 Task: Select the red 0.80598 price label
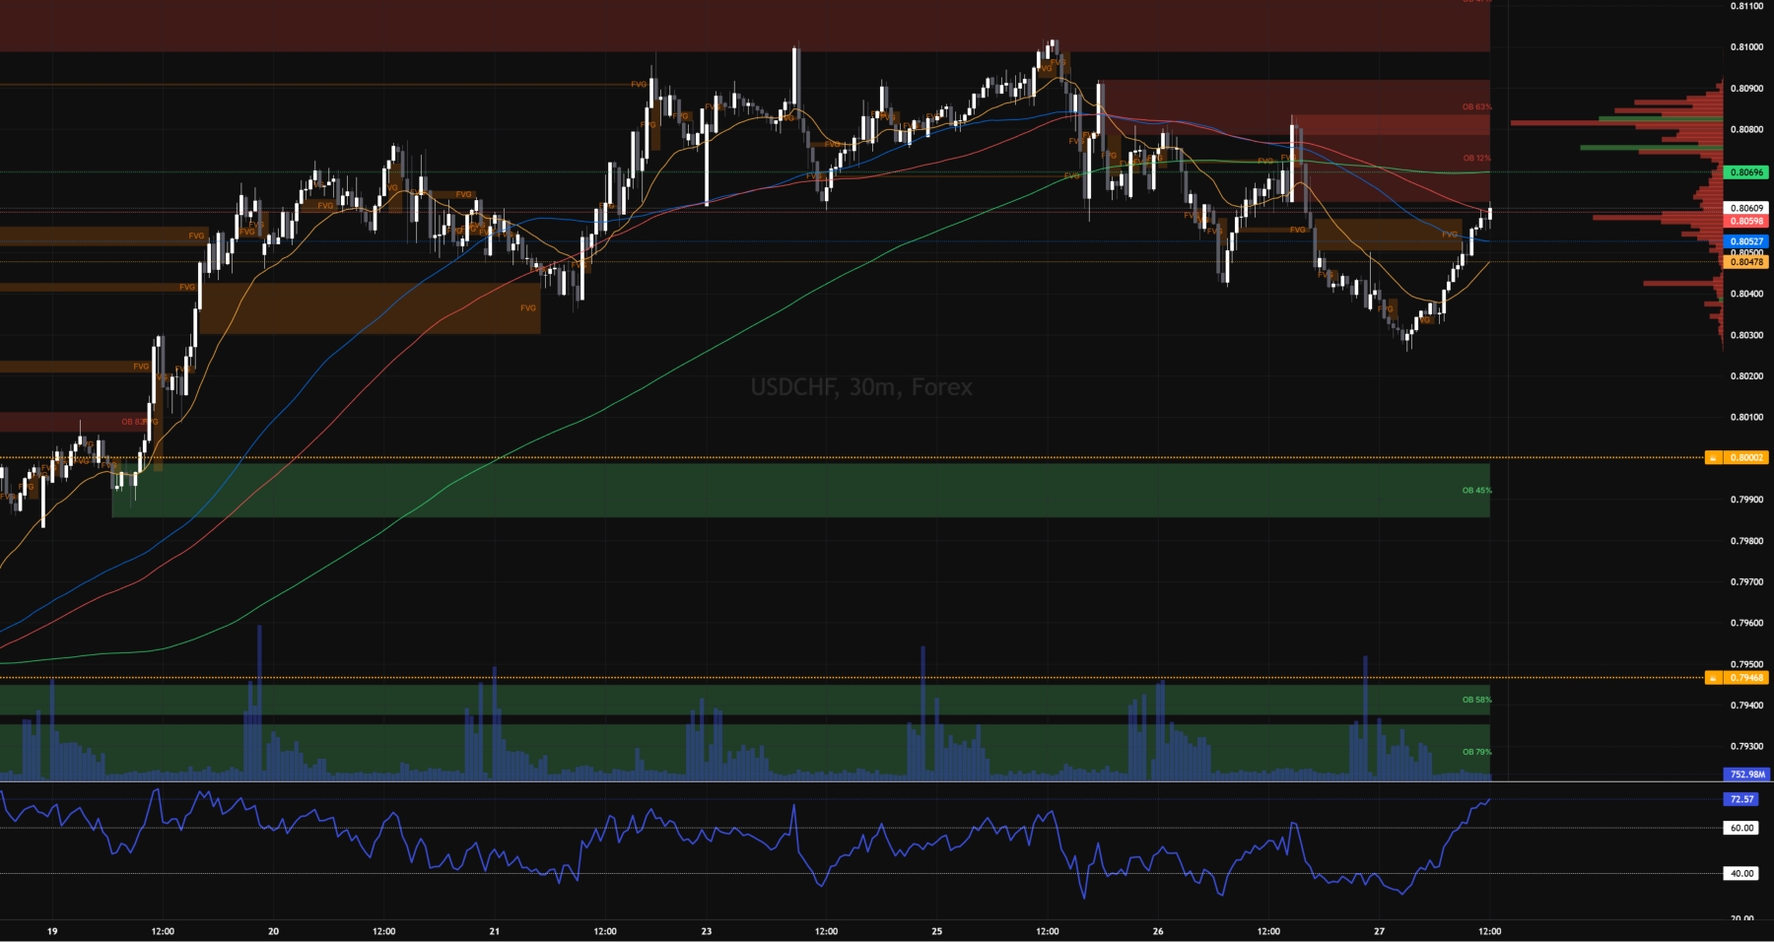[x=1745, y=221]
